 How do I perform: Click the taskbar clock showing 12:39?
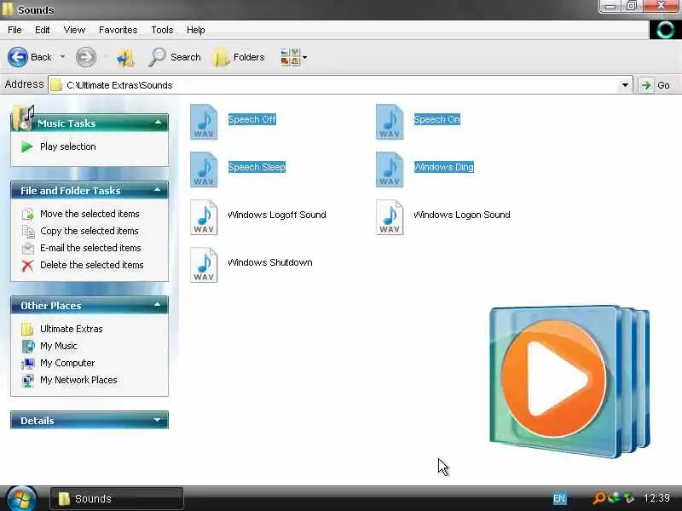coord(656,498)
